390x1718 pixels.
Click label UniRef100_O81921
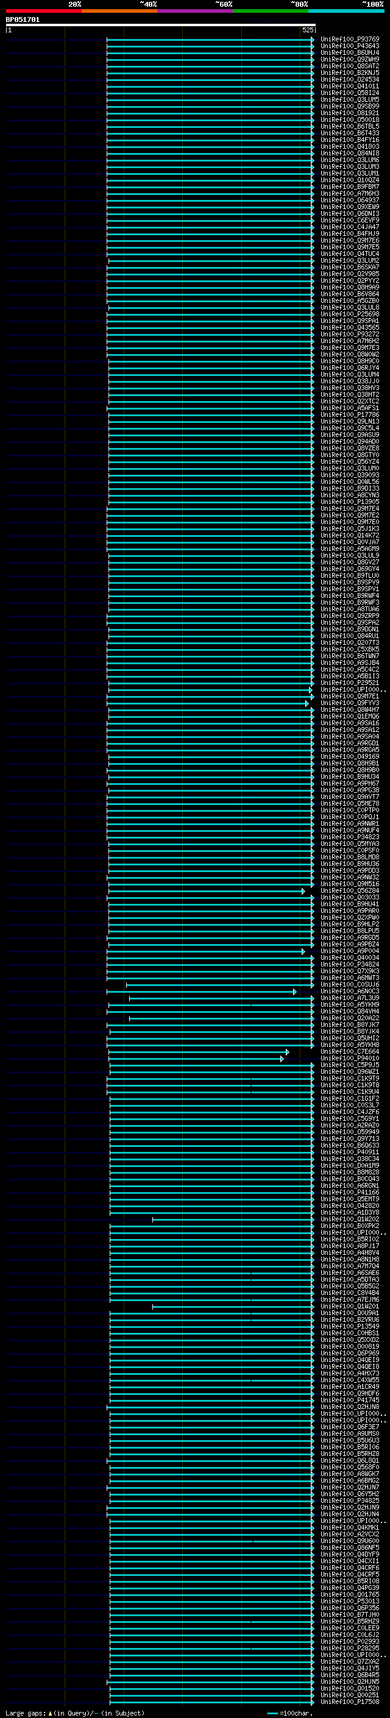(349, 113)
